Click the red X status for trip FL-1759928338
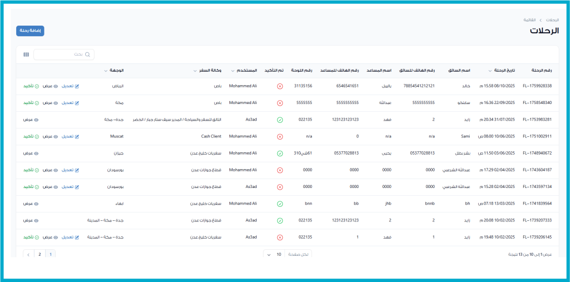570x282 pixels. (279, 86)
